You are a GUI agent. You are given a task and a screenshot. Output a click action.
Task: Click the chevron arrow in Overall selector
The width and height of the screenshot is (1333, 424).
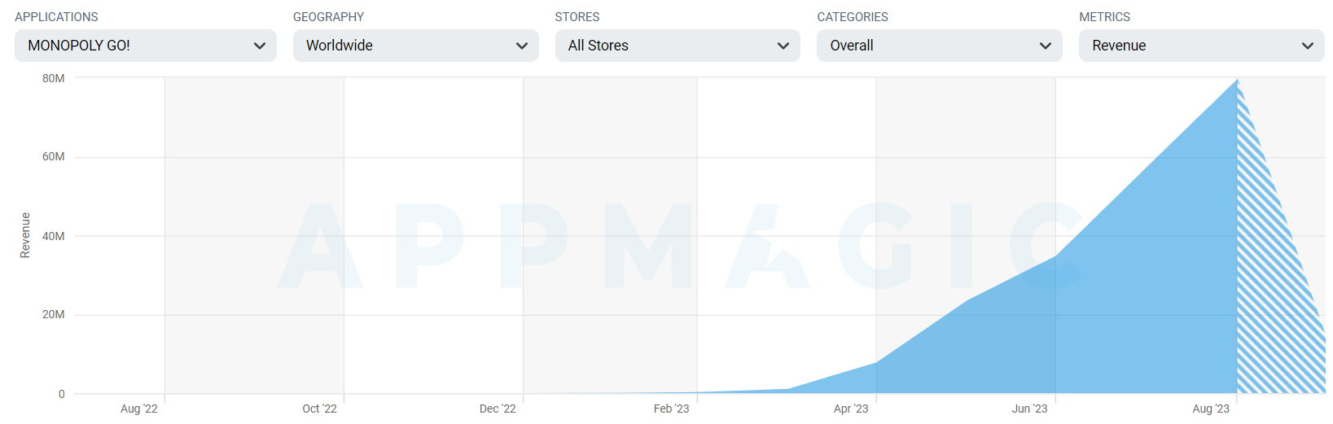coord(1046,46)
